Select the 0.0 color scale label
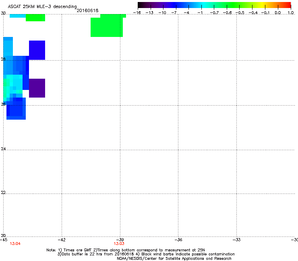Viewport: 298px width, 261px height. (278, 13)
